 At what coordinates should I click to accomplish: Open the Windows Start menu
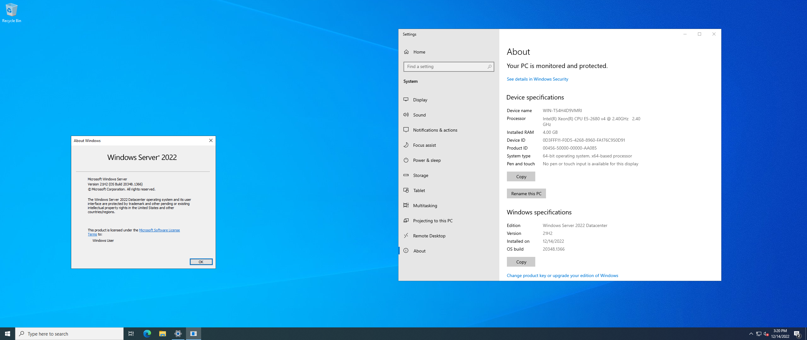pyautogui.click(x=8, y=334)
